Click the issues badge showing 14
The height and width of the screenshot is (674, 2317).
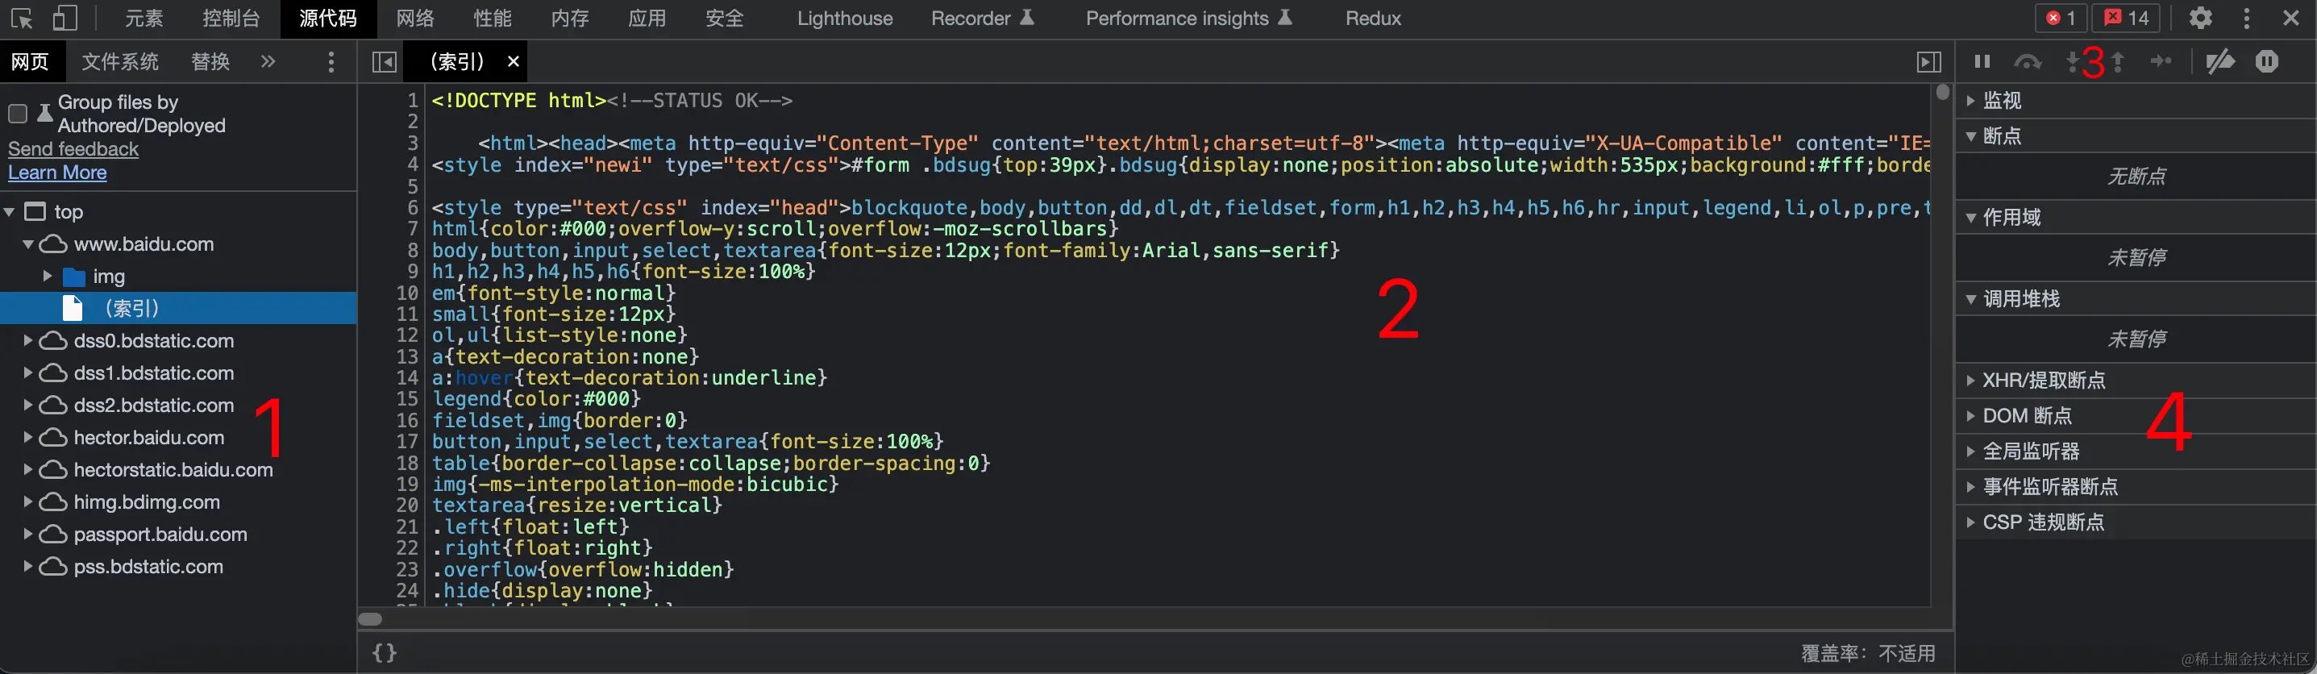click(x=2124, y=18)
